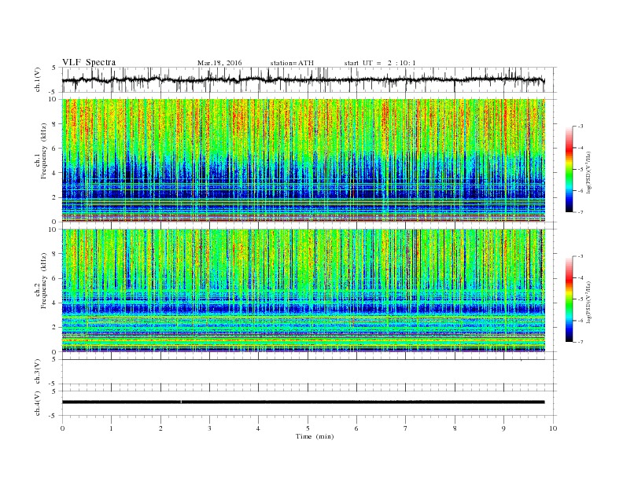Click the "4" kHz tick on ch.2 frequency axis

[55, 303]
